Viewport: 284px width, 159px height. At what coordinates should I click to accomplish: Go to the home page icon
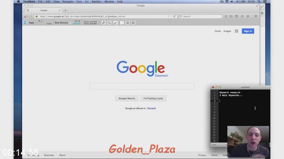click(x=248, y=16)
